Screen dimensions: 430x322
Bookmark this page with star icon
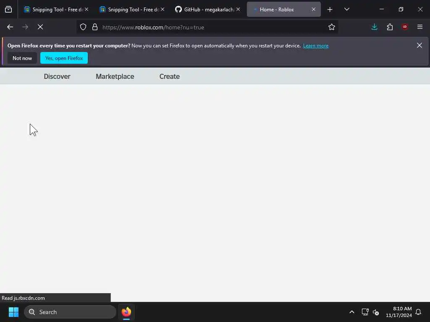point(332,27)
